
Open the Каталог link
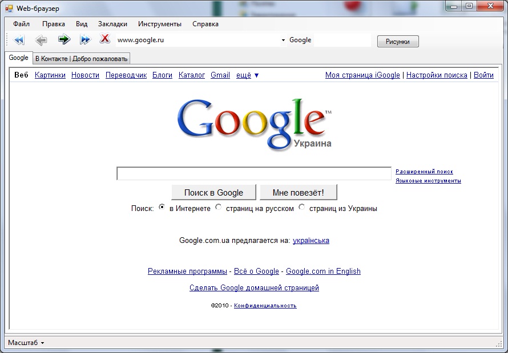[192, 75]
